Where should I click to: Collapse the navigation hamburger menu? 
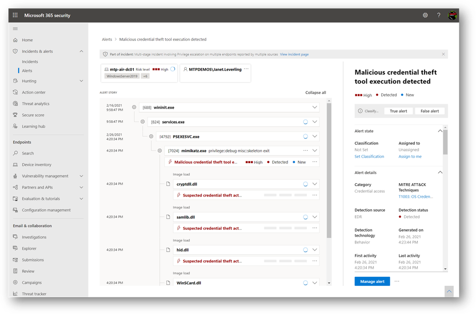pos(15,29)
